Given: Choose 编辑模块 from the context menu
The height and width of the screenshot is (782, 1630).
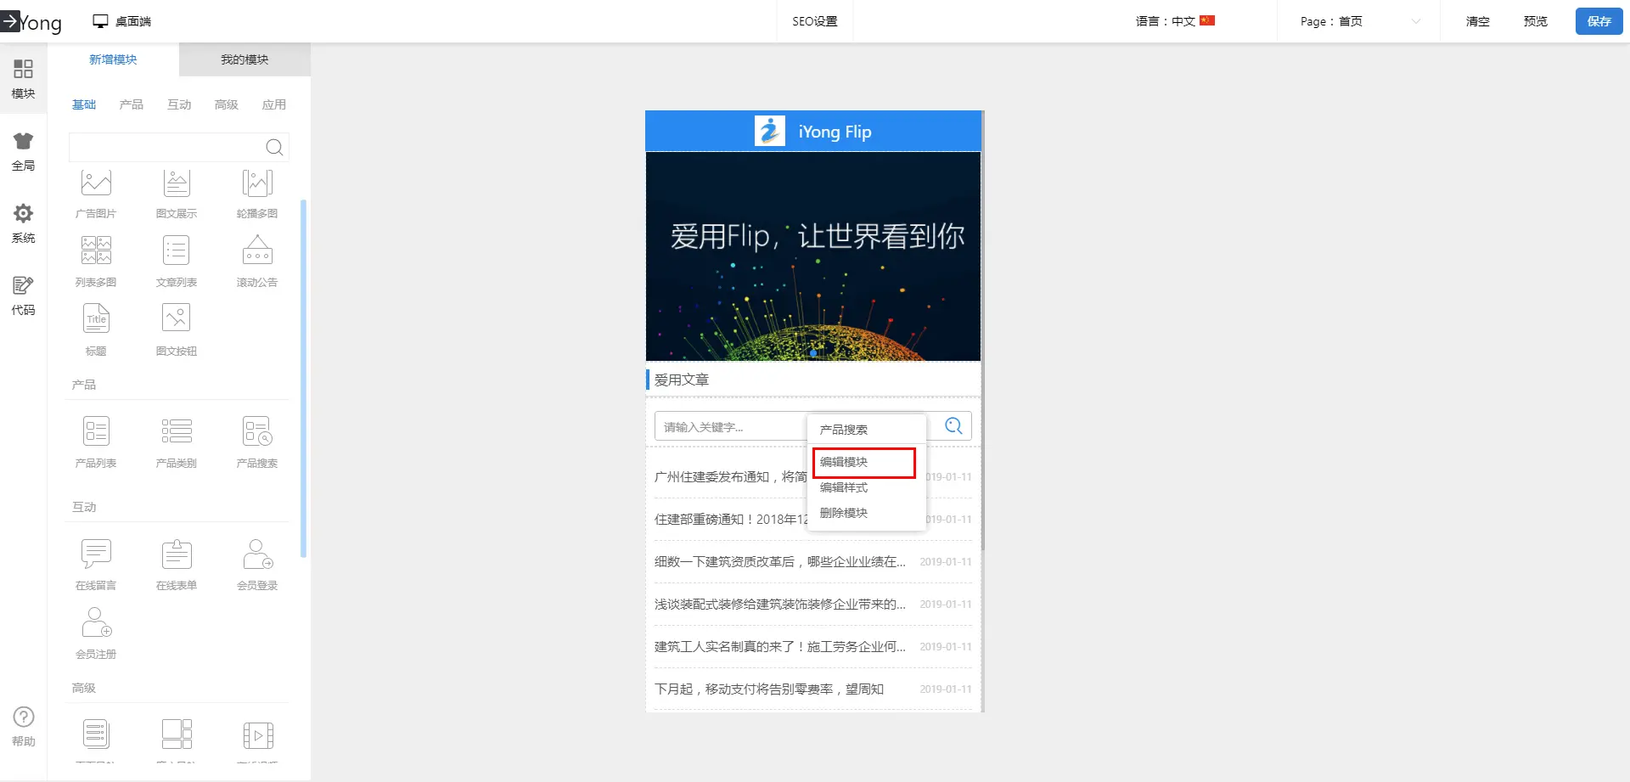Looking at the screenshot, I should [x=863, y=462].
